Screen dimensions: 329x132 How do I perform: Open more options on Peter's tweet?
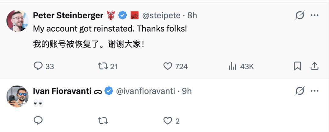coord(314,15)
